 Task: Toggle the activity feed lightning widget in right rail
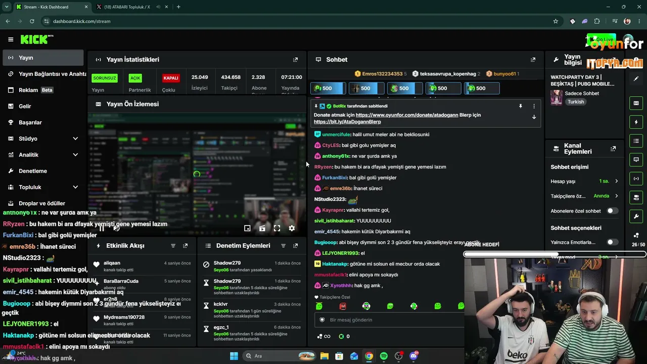(x=636, y=122)
